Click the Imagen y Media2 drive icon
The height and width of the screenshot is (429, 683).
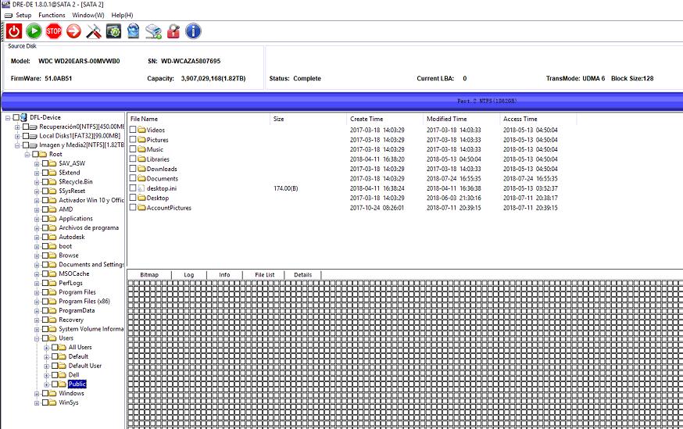34,145
